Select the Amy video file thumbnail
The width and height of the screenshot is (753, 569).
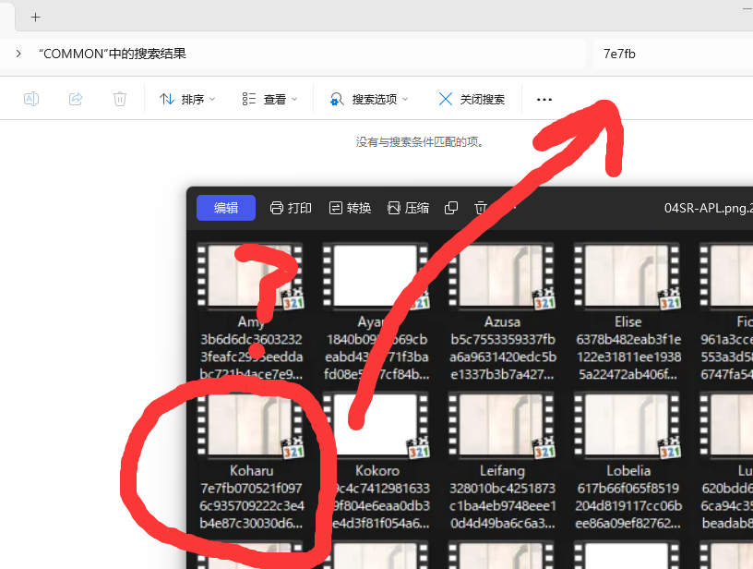point(250,276)
